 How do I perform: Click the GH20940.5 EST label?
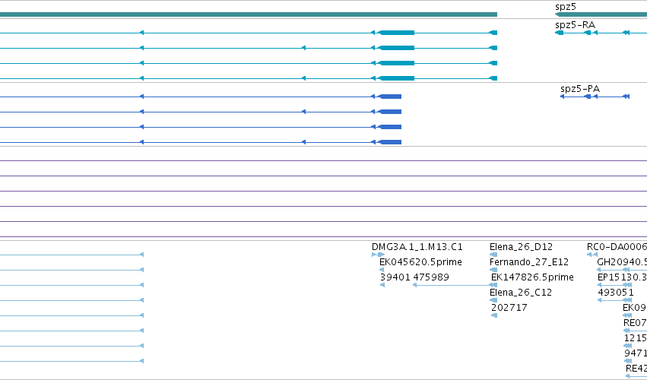[622, 262]
